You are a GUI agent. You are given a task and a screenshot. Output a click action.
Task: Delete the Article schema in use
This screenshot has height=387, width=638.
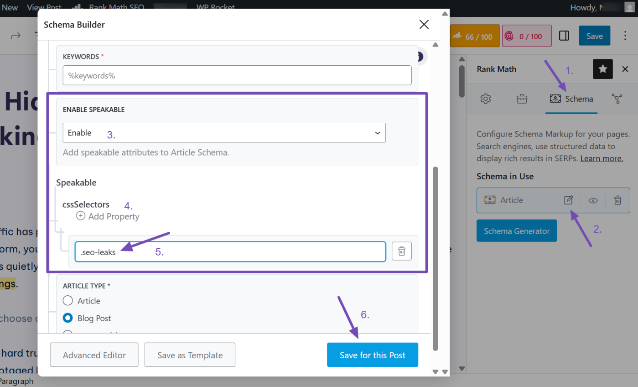click(617, 200)
